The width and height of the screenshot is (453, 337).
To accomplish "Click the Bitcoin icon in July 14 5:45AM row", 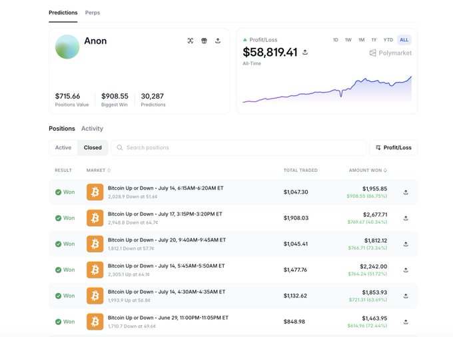I will click(95, 270).
